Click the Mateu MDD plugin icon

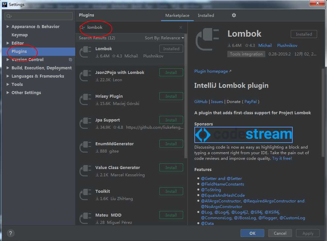coord(85,218)
